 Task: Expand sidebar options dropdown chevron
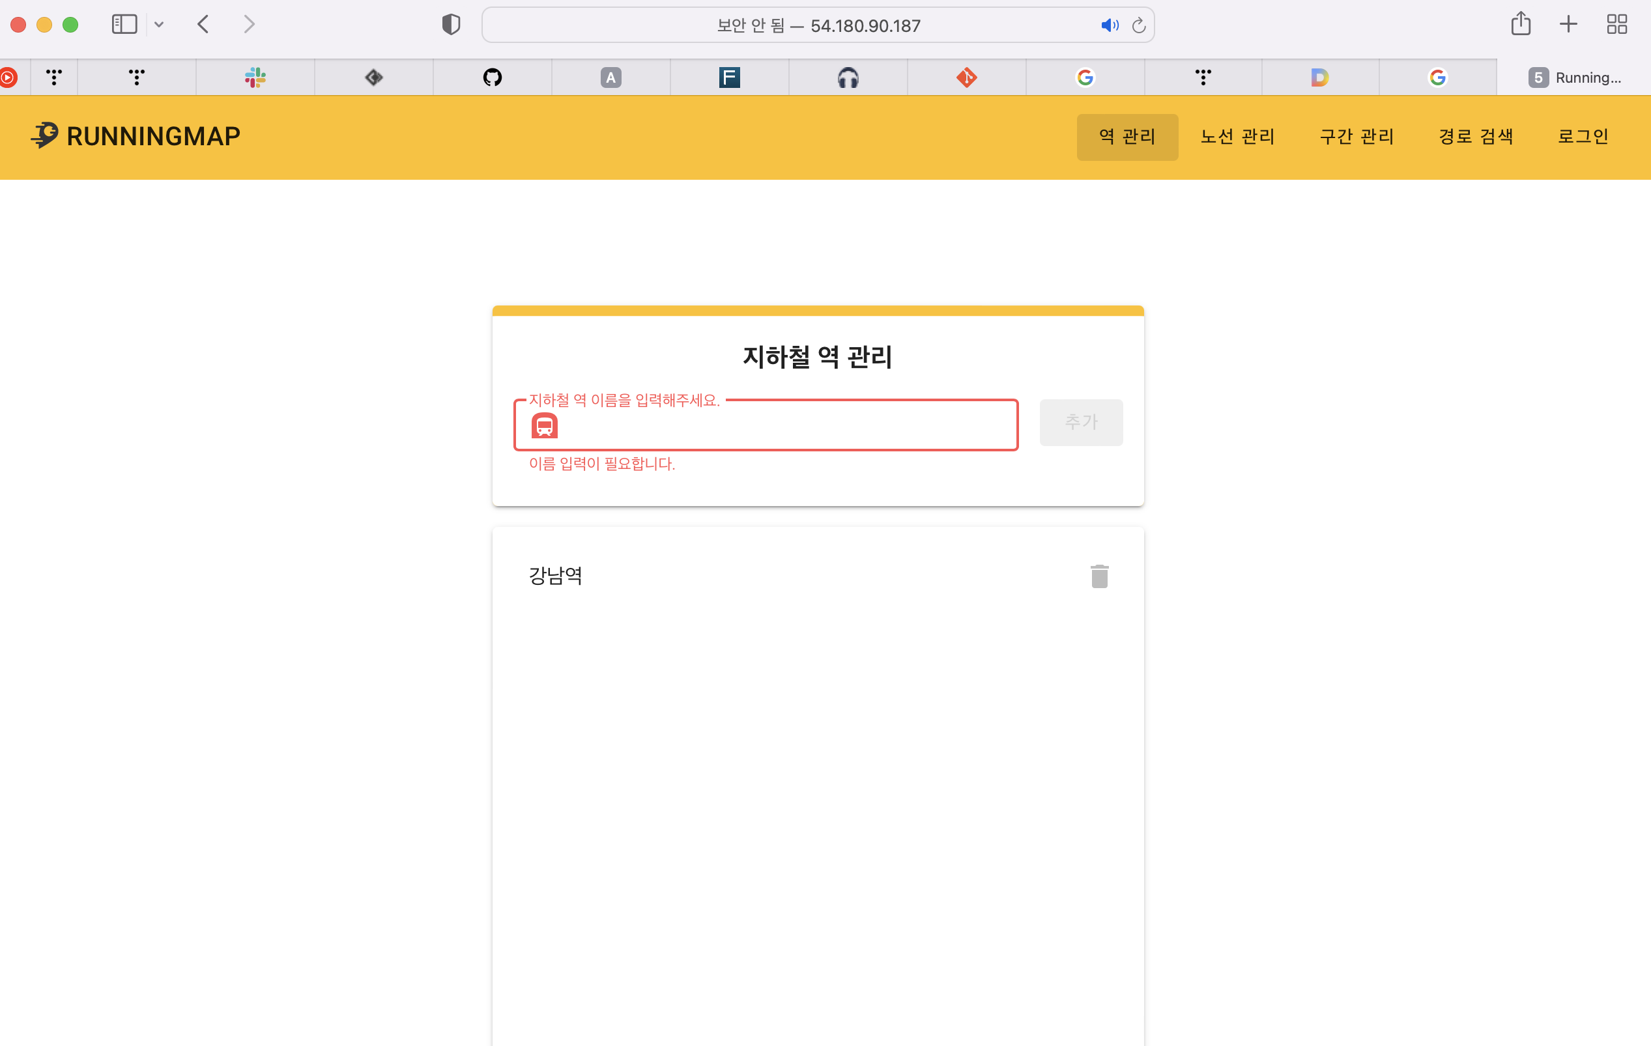(x=159, y=25)
